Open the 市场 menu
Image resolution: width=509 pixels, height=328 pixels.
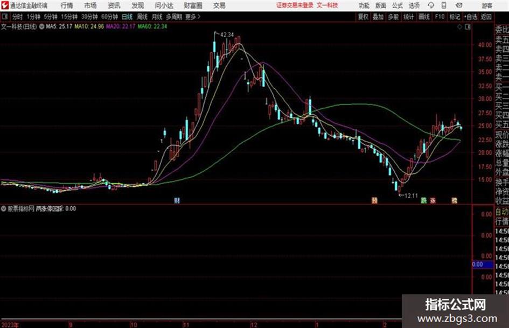click(x=90, y=5)
